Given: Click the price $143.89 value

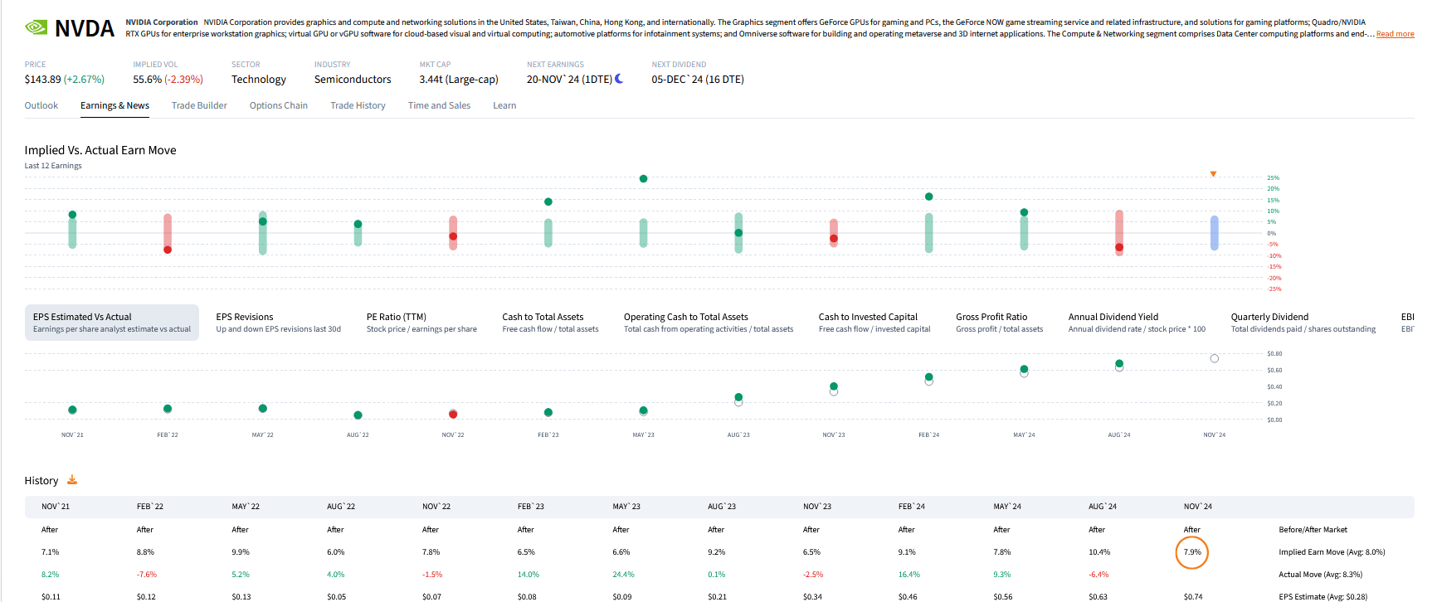Looking at the screenshot, I should 43,80.
